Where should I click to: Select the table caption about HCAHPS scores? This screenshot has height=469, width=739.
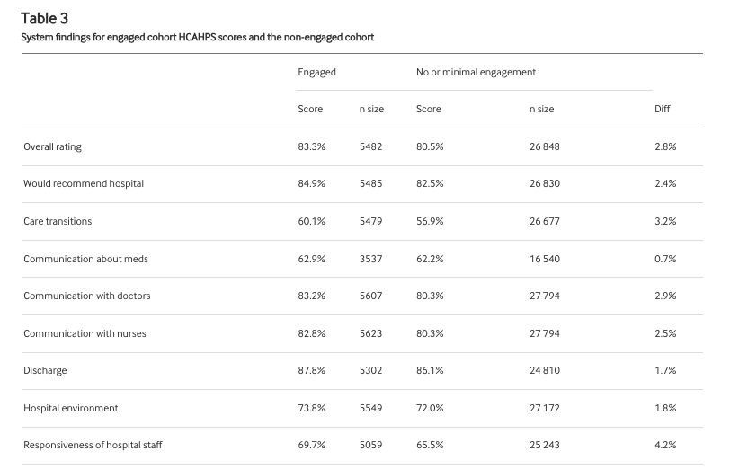tap(197, 38)
